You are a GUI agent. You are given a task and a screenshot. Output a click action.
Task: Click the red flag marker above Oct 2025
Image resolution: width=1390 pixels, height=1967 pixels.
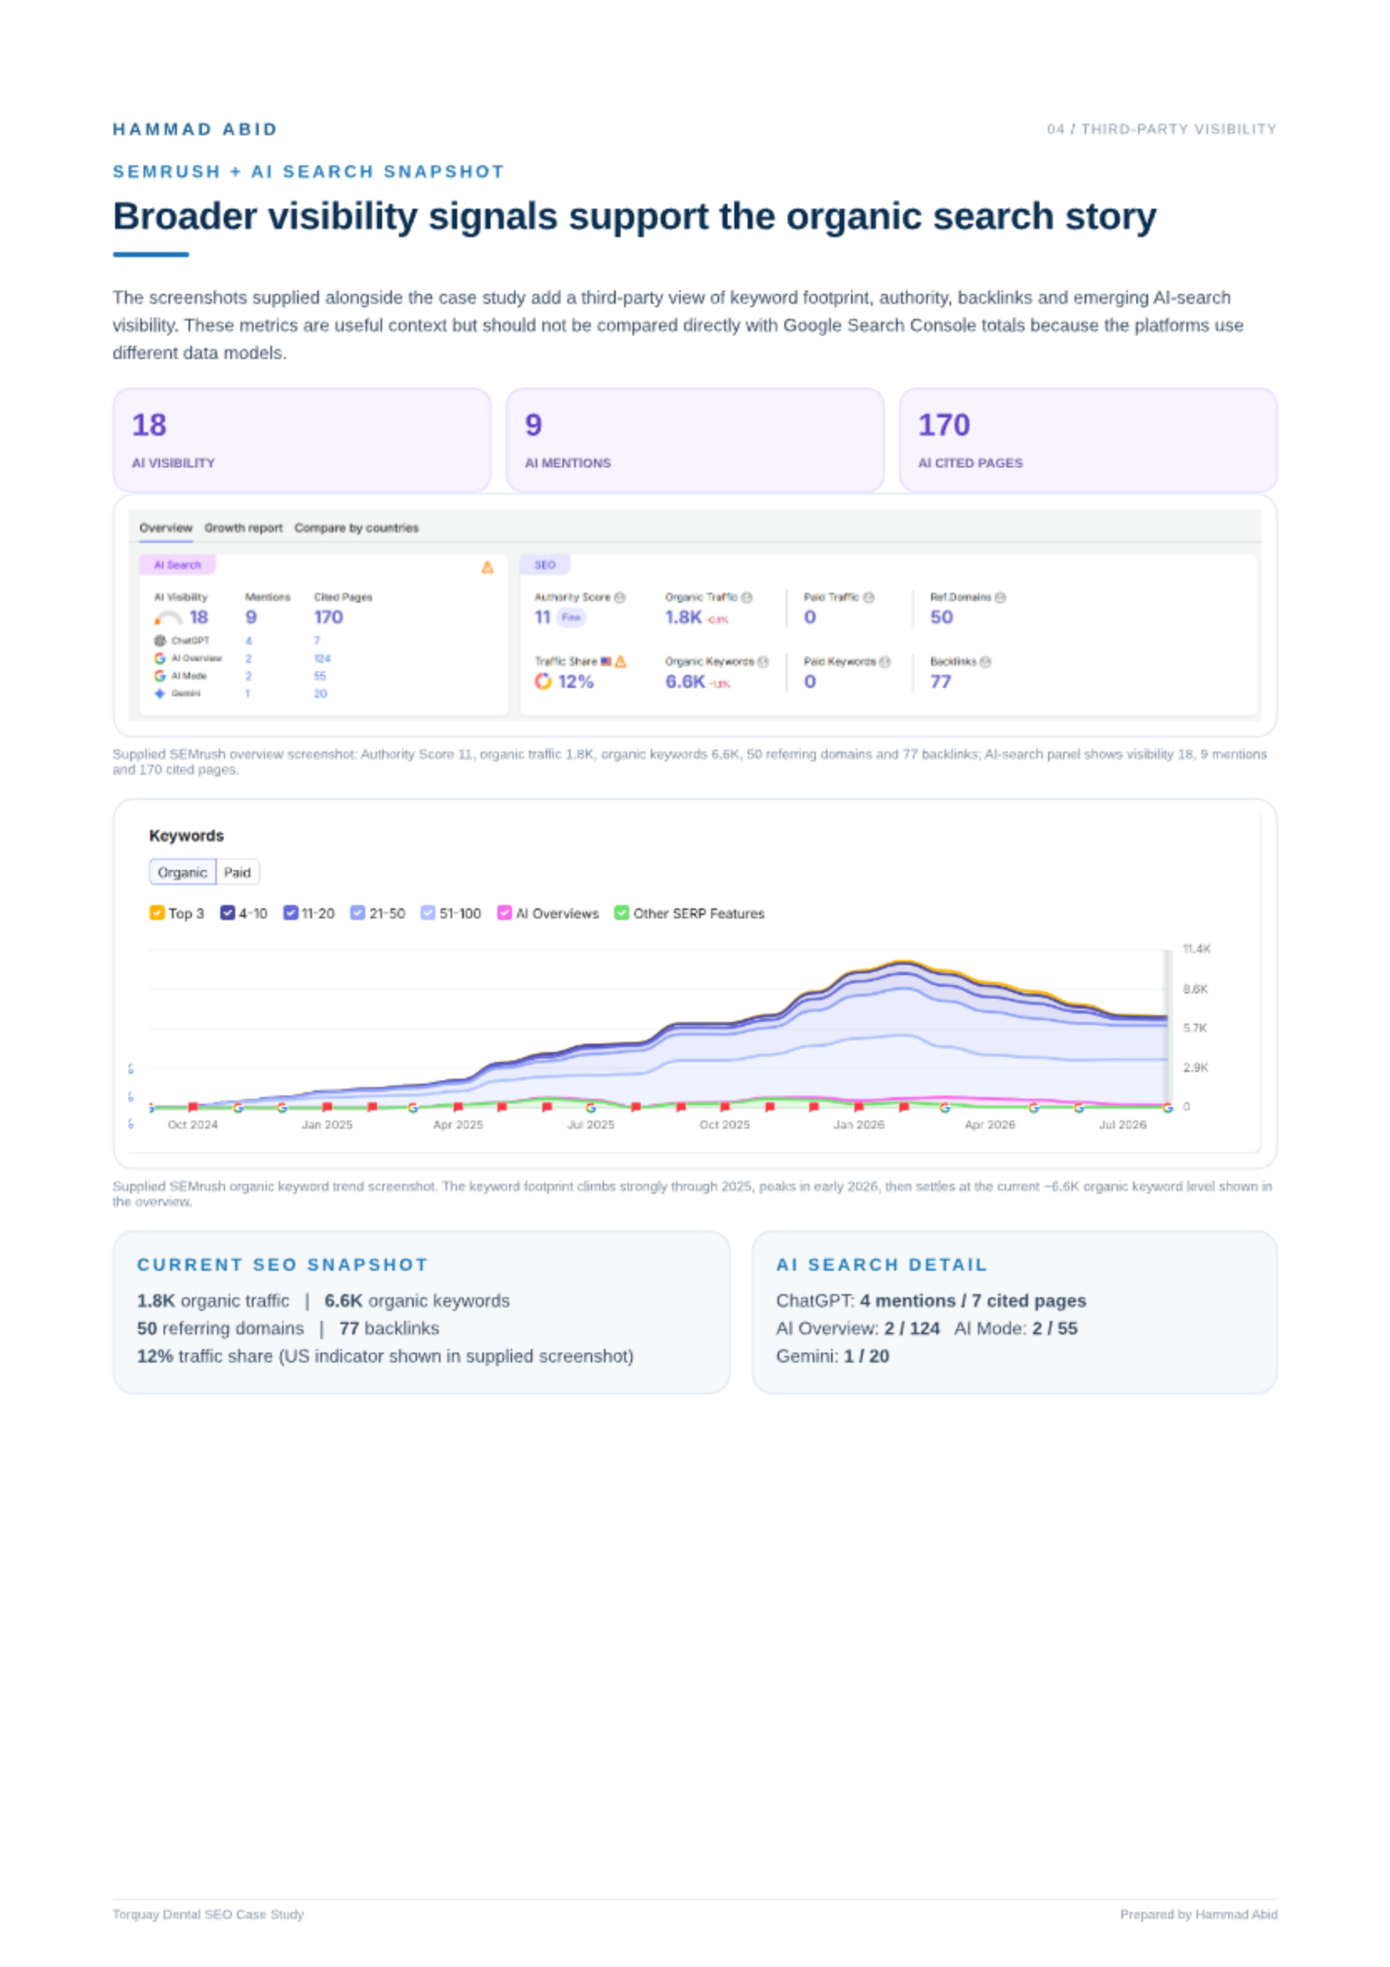click(x=725, y=1107)
